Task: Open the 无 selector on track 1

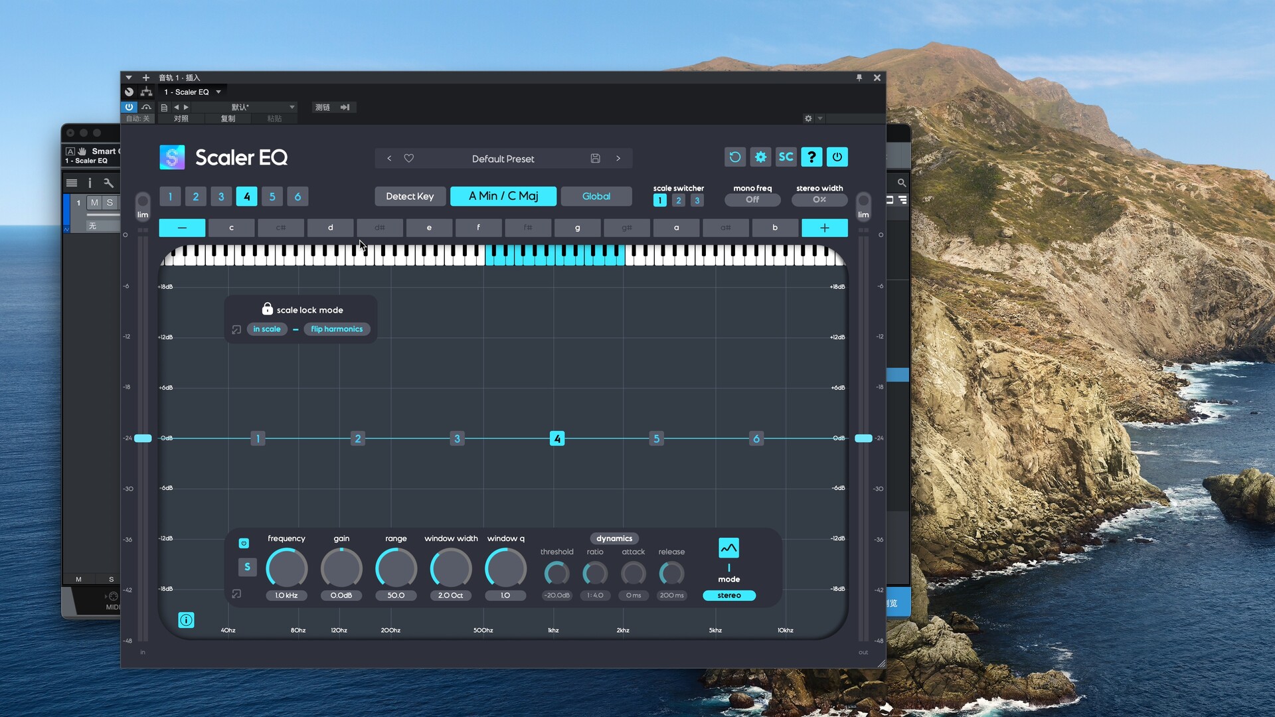Action: pyautogui.click(x=103, y=226)
